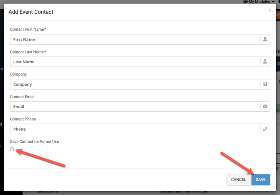Close the Add Event Contact dialog

(270, 10)
